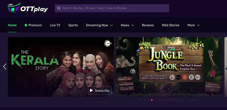
Task: Click the Premium crown icon
Action: pos(26,25)
